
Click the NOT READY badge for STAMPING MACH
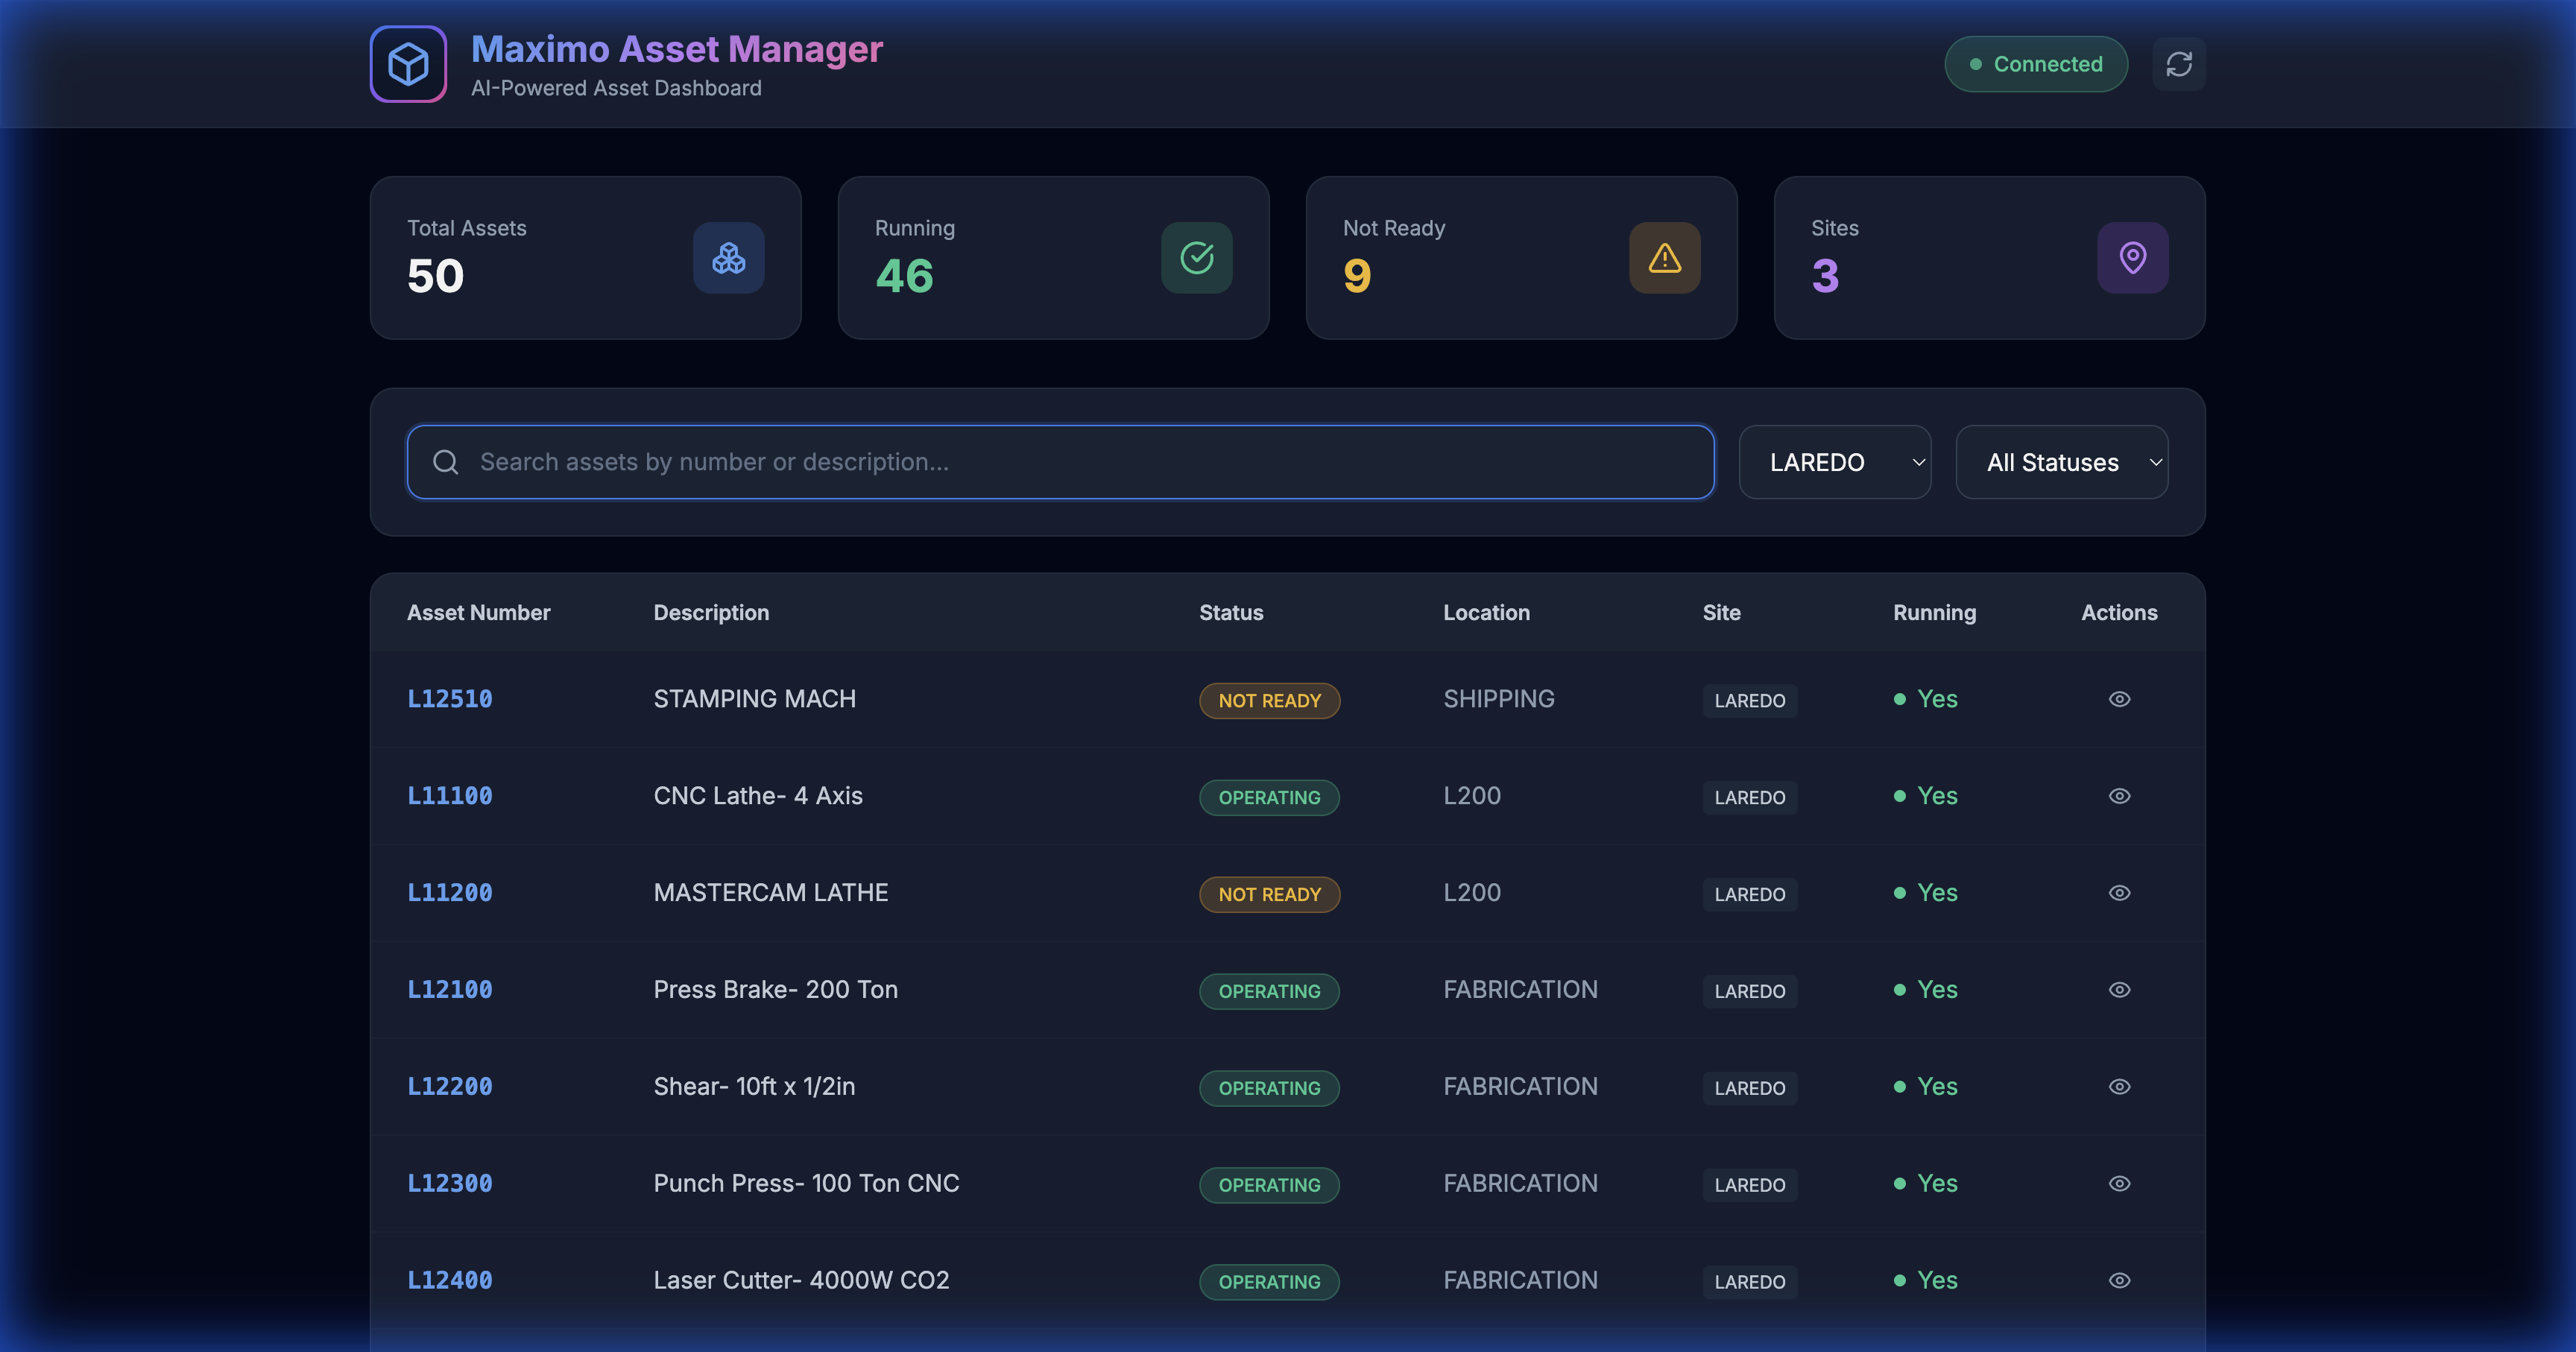pos(1269,701)
